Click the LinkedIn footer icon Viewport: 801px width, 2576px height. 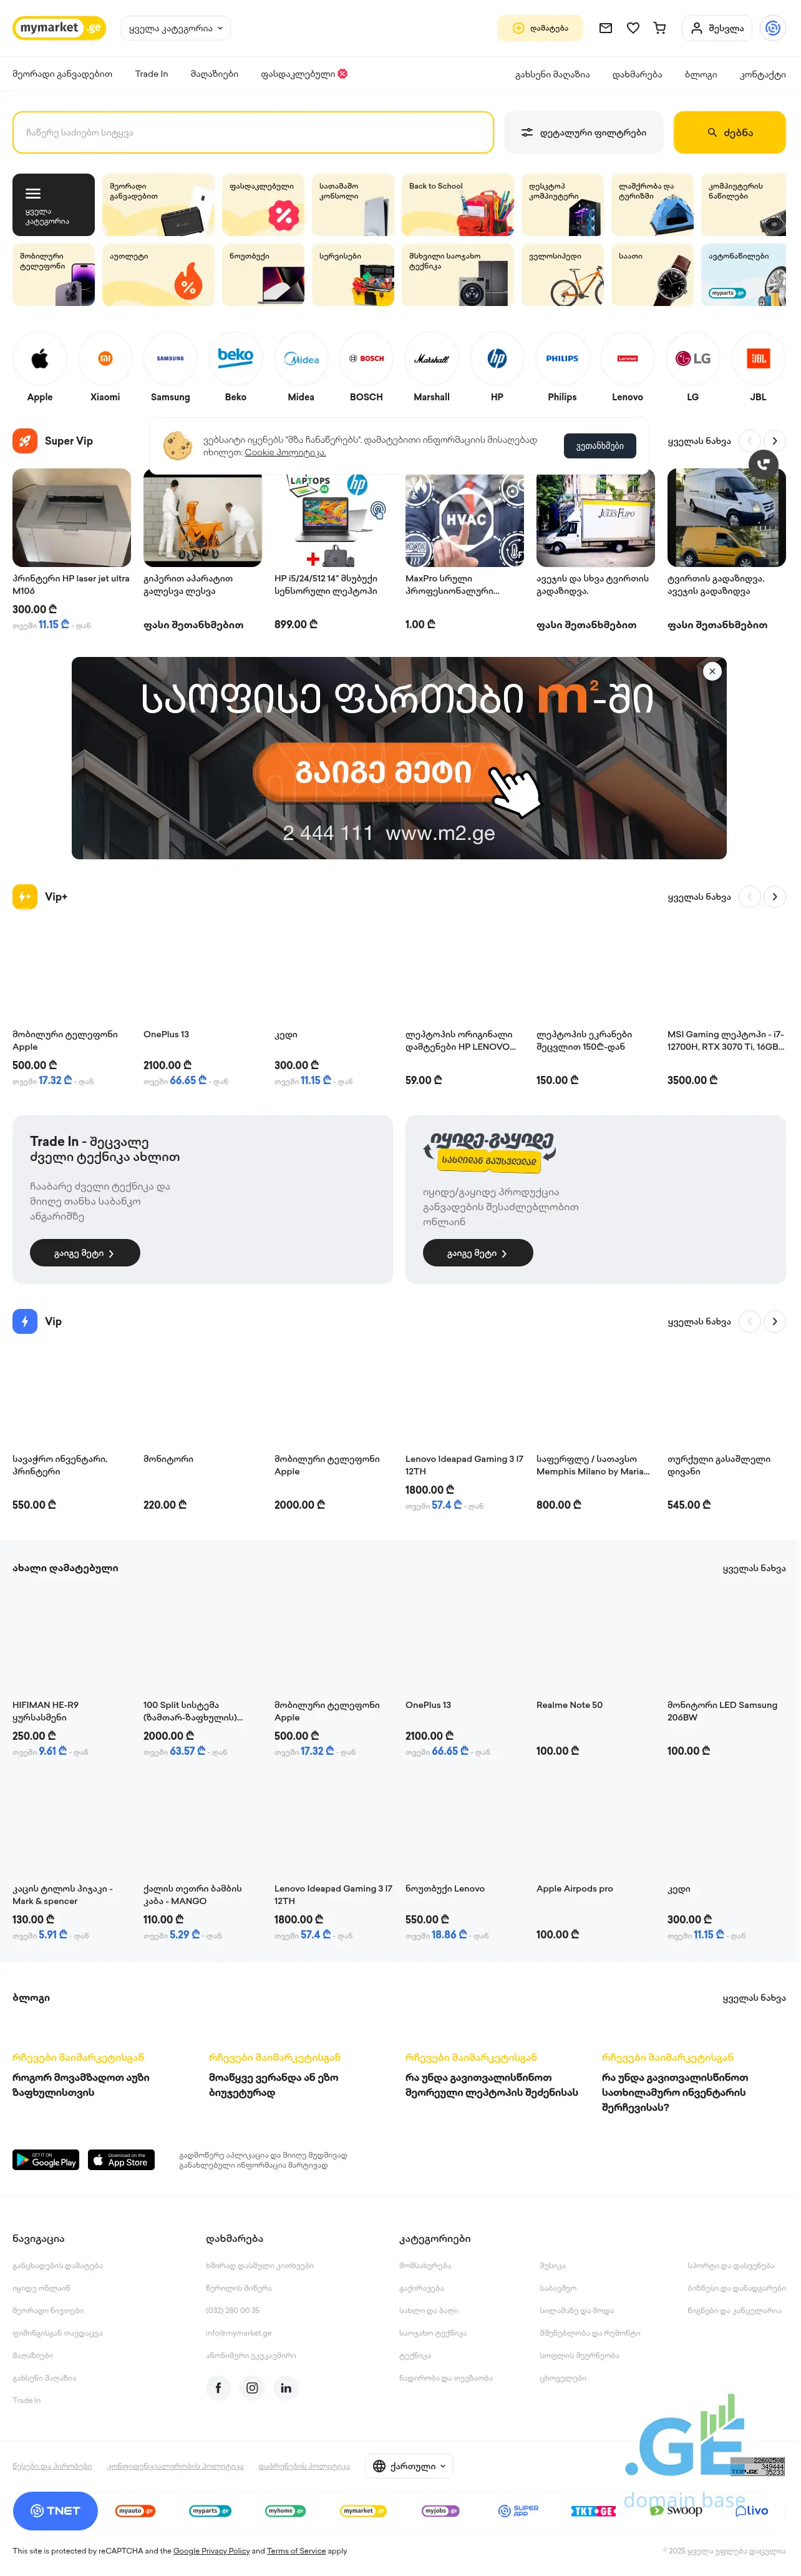tap(286, 2388)
